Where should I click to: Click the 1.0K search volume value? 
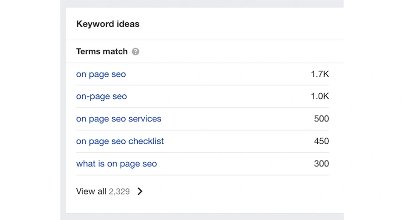(320, 96)
